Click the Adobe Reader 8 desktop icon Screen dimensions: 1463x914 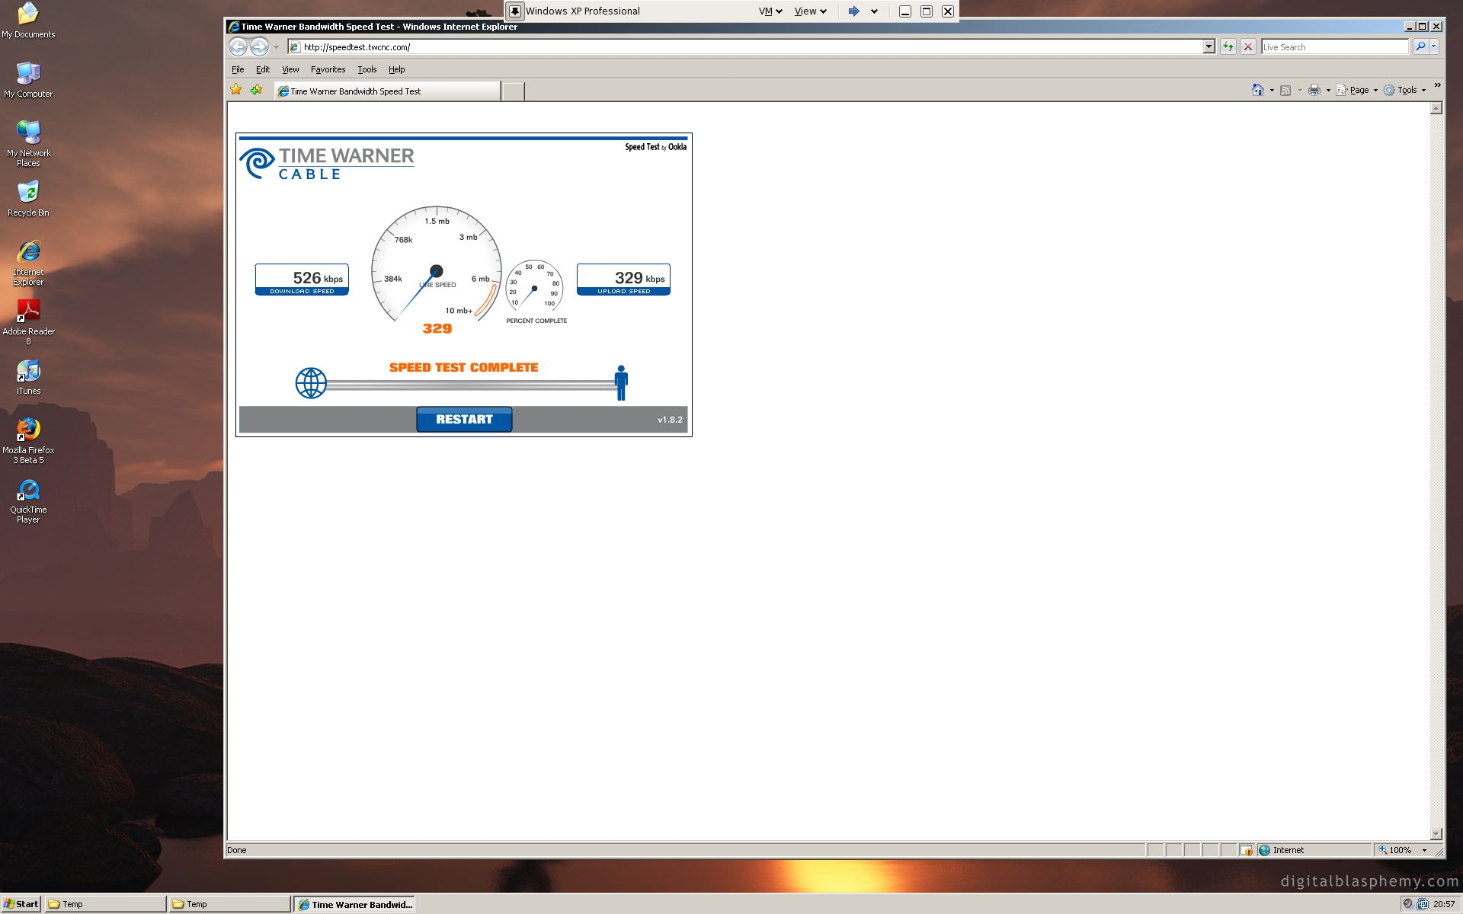[28, 322]
